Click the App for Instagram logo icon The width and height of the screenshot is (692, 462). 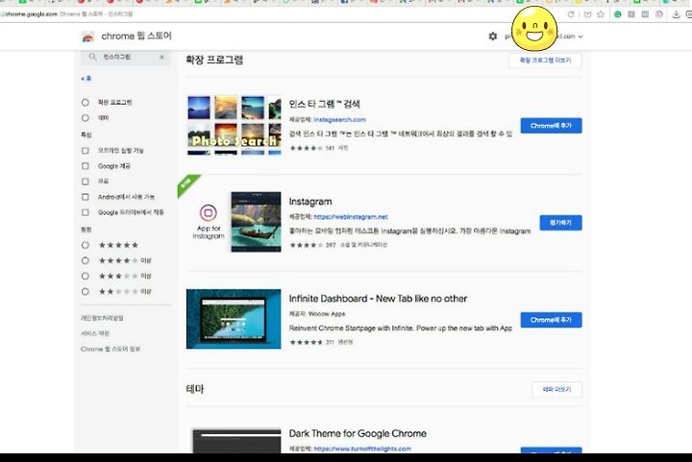tap(209, 212)
